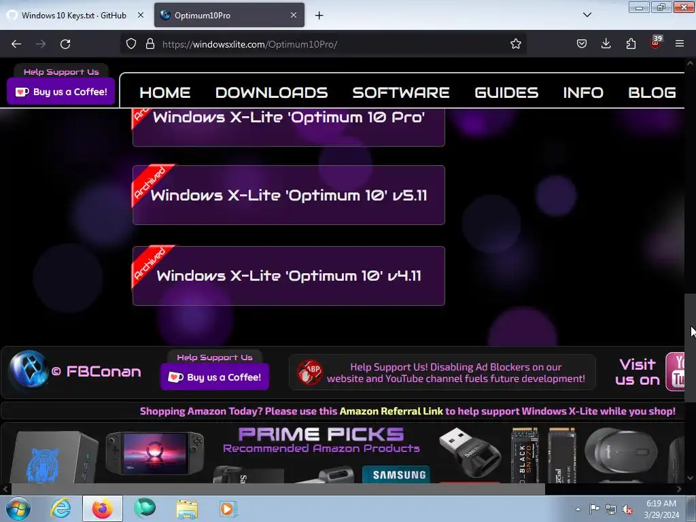Launch Internet Explorer from the taskbar
The height and width of the screenshot is (522, 696).
tap(60, 508)
